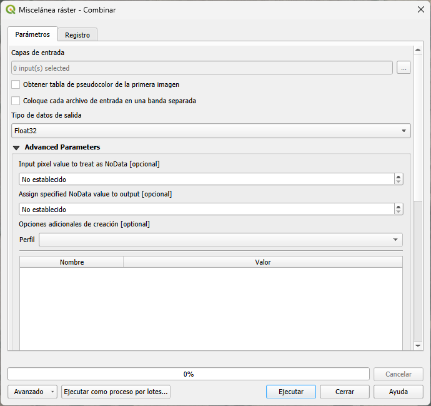Image resolution: width=431 pixels, height=406 pixels.
Task: Click the input NoData value field
Action: tap(206, 180)
